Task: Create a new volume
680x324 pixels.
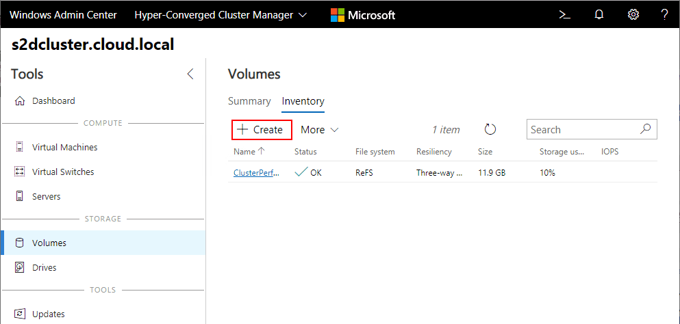Action: (260, 129)
